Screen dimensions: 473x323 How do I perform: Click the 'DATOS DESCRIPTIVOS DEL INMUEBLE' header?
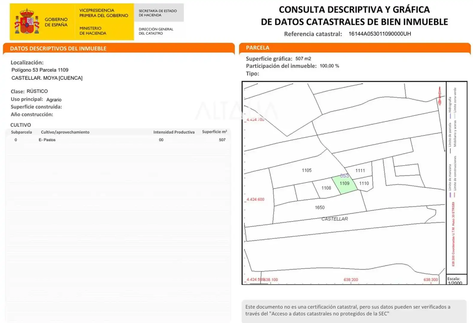(58, 48)
